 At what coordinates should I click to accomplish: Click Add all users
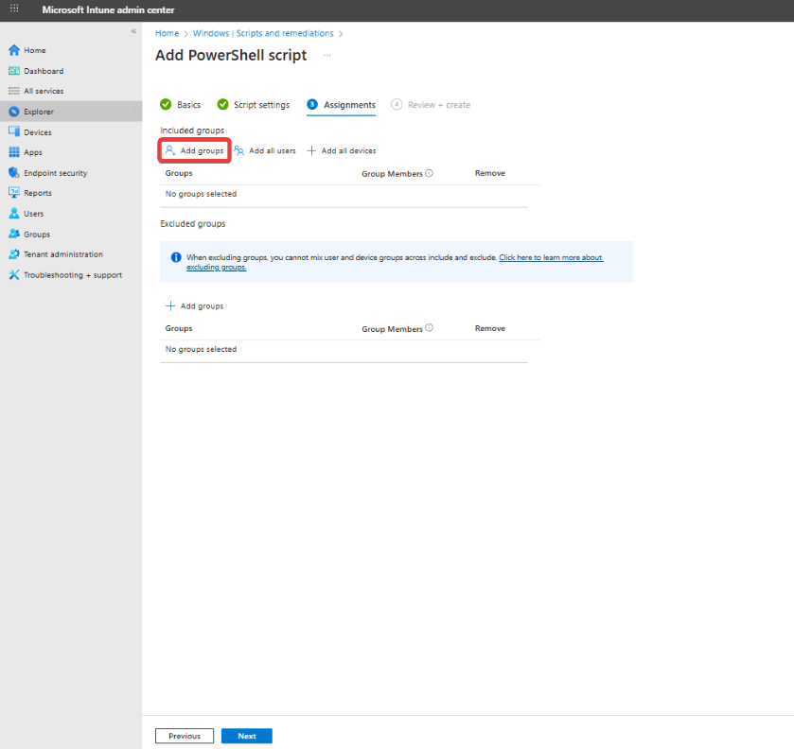click(x=265, y=150)
